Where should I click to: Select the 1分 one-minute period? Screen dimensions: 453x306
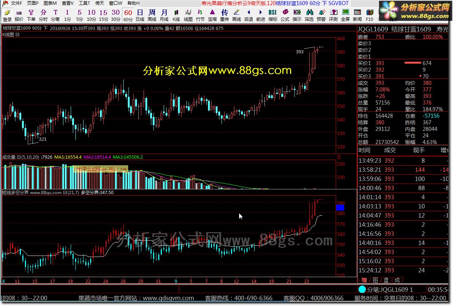[67, 15]
